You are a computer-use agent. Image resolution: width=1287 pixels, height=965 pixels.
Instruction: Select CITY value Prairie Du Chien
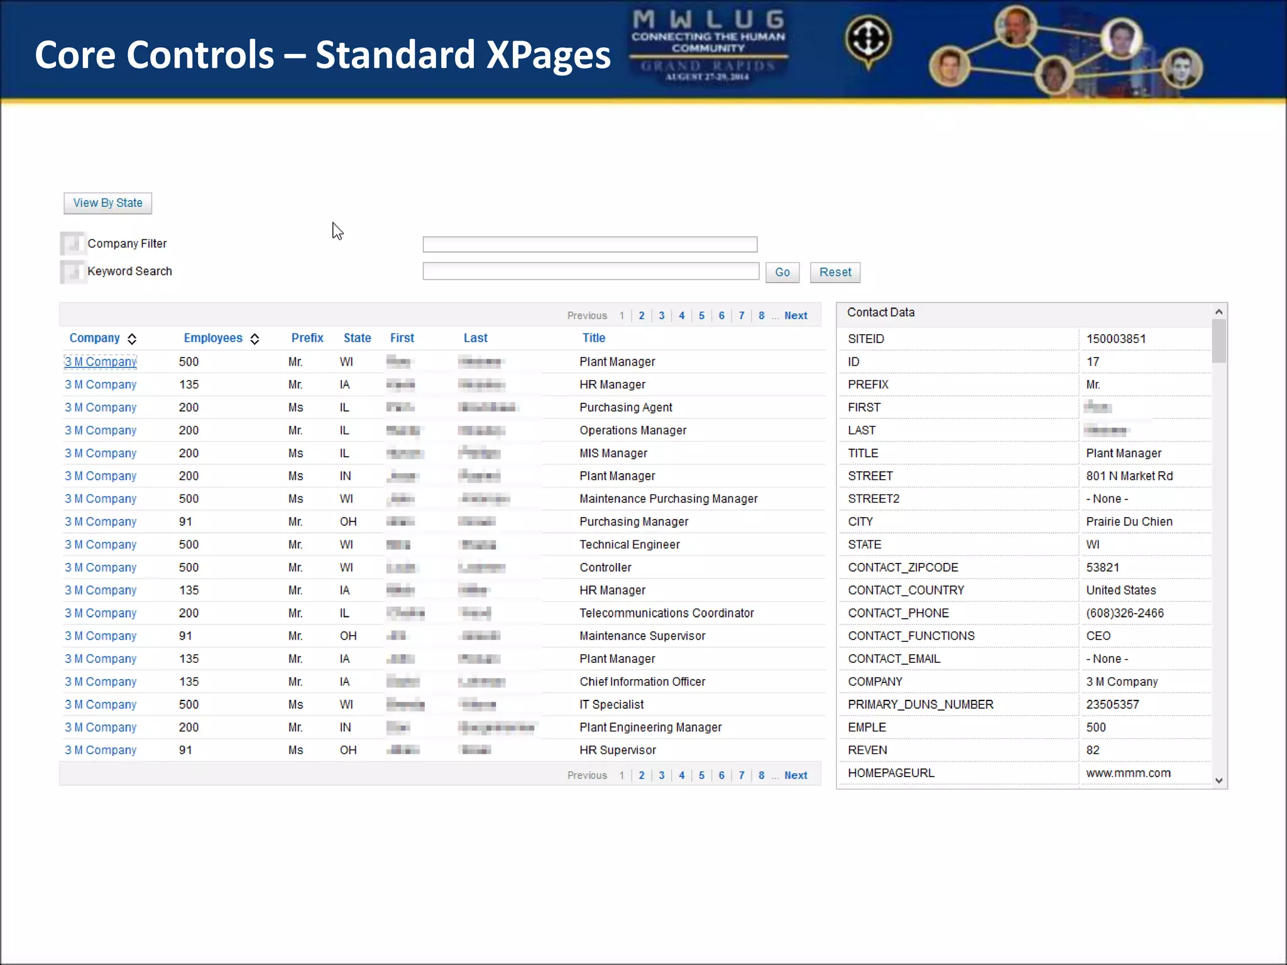point(1129,521)
